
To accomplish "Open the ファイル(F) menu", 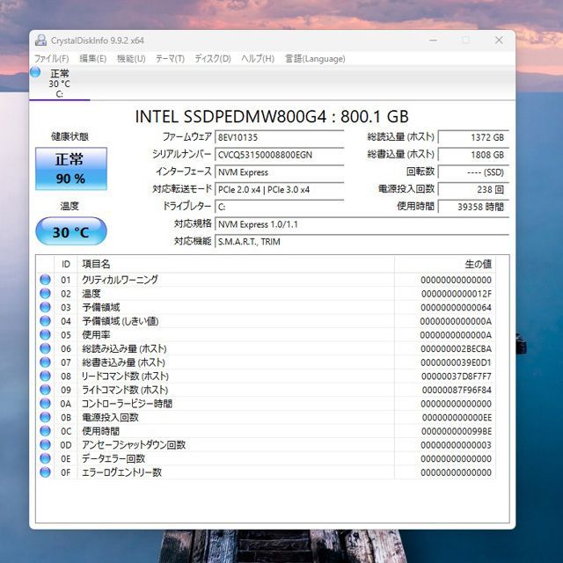I will tap(51, 59).
